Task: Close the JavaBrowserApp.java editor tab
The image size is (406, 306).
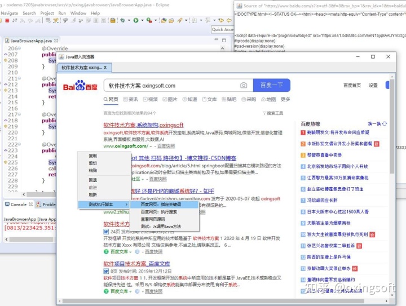Action: (56, 41)
